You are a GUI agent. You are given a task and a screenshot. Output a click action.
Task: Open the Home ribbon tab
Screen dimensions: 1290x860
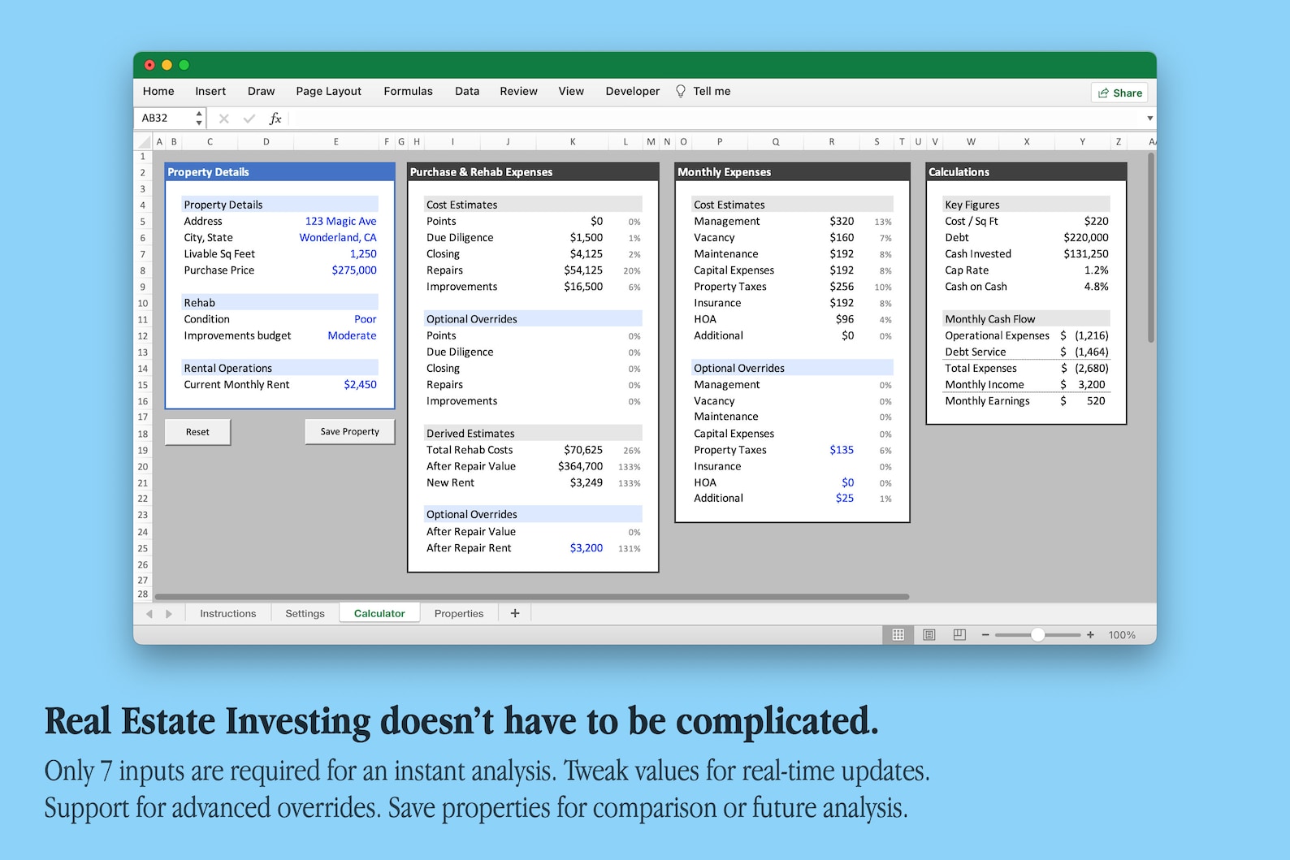(158, 91)
